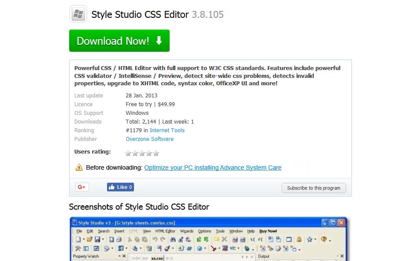Open the Optimize your PC link
415x261 pixels.
tap(213, 167)
